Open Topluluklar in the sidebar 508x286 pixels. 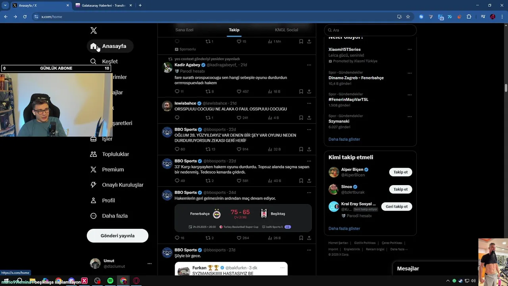(x=110, y=154)
